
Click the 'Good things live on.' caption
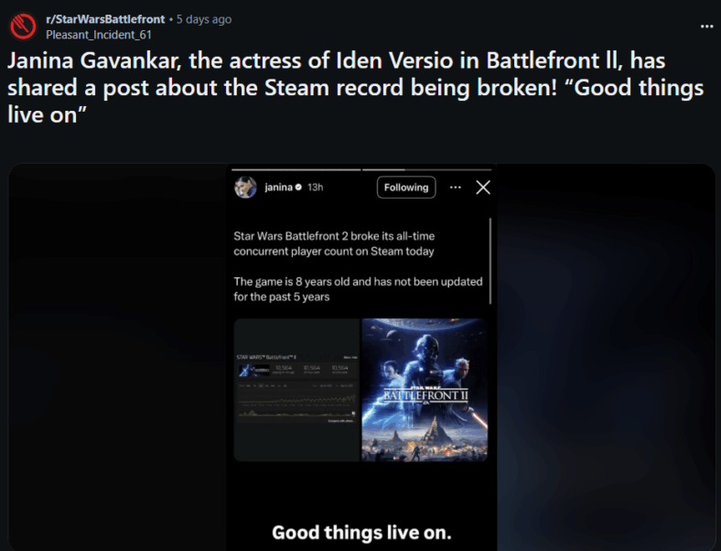tap(361, 533)
